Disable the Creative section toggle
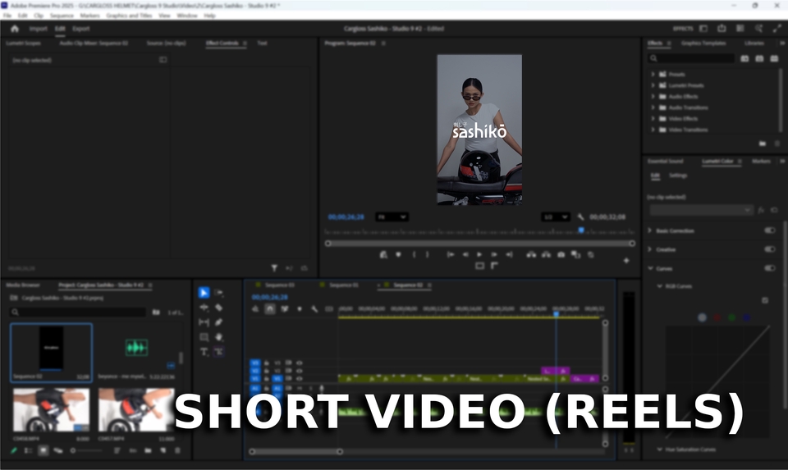 pyautogui.click(x=769, y=249)
